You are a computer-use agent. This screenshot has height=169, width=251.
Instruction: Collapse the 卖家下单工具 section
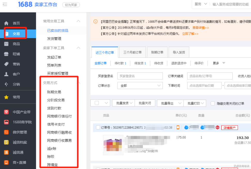coord(78,48)
